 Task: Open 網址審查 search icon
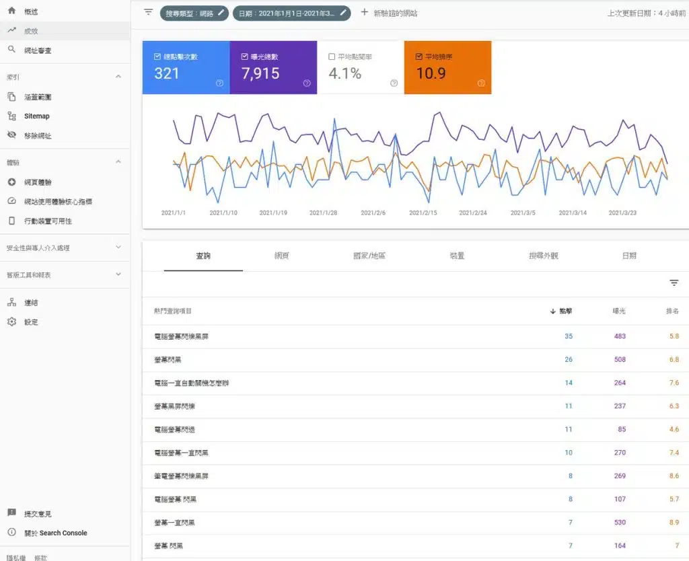11,50
